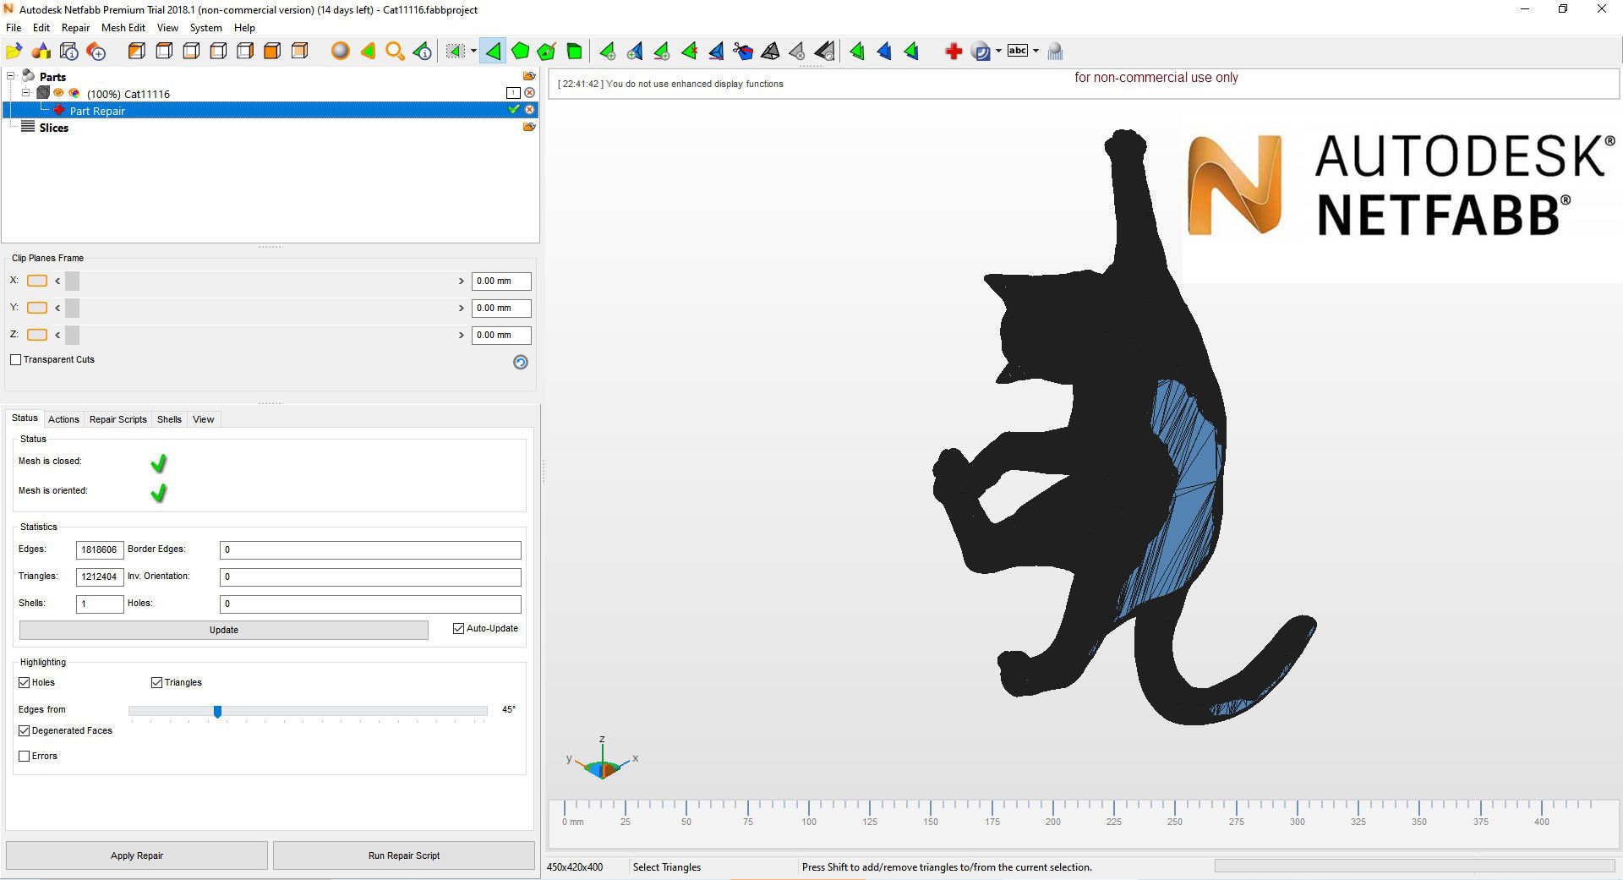Click the add node blue triangle icon
The width and height of the screenshot is (1623, 880).
pos(634,52)
